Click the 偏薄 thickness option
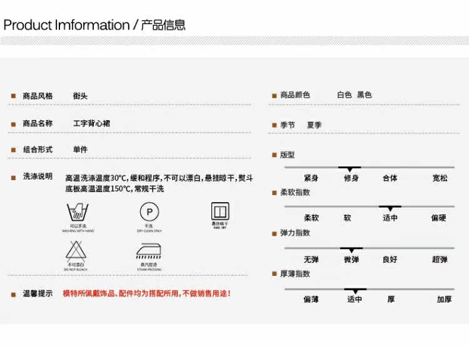The height and width of the screenshot is (346, 469). tap(311, 299)
